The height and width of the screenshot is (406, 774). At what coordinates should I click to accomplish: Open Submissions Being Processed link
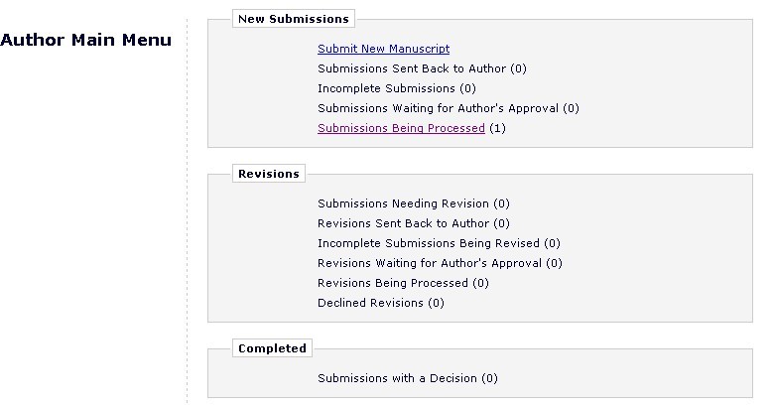[x=401, y=128]
